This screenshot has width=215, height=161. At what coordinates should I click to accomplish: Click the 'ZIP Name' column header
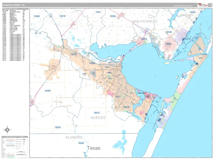[13, 10]
